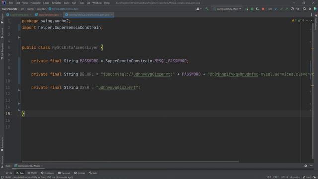Open the File menu

11,3
